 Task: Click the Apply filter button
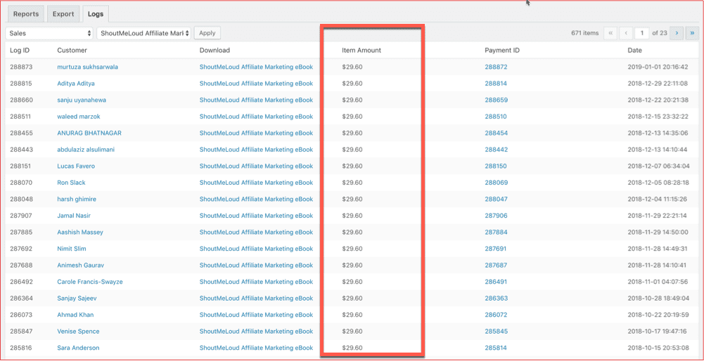tap(207, 33)
